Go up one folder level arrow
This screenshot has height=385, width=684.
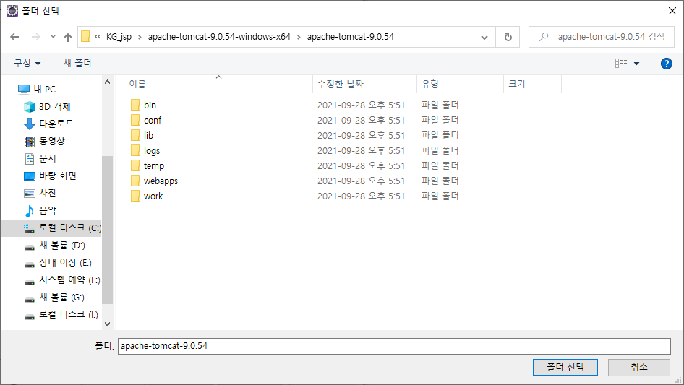tap(68, 37)
